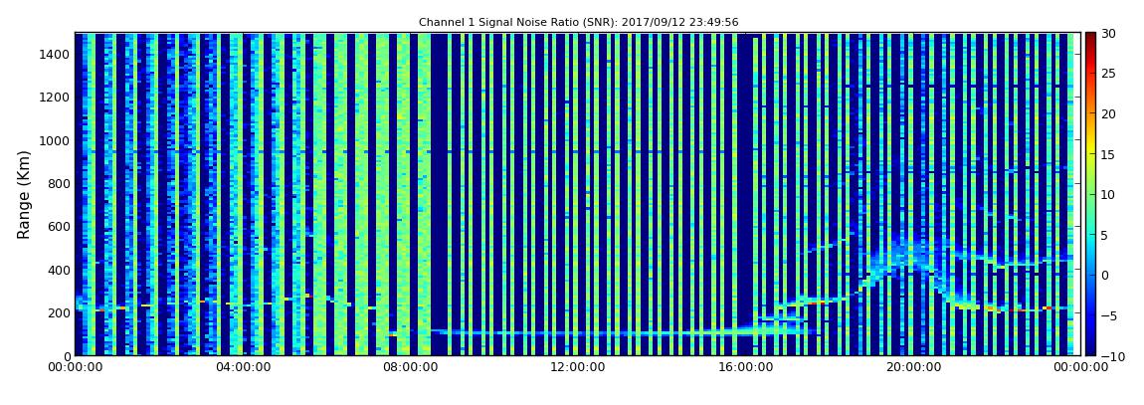Click the 12:00:00 time axis label
The height and width of the screenshot is (405, 1144).
[577, 368]
